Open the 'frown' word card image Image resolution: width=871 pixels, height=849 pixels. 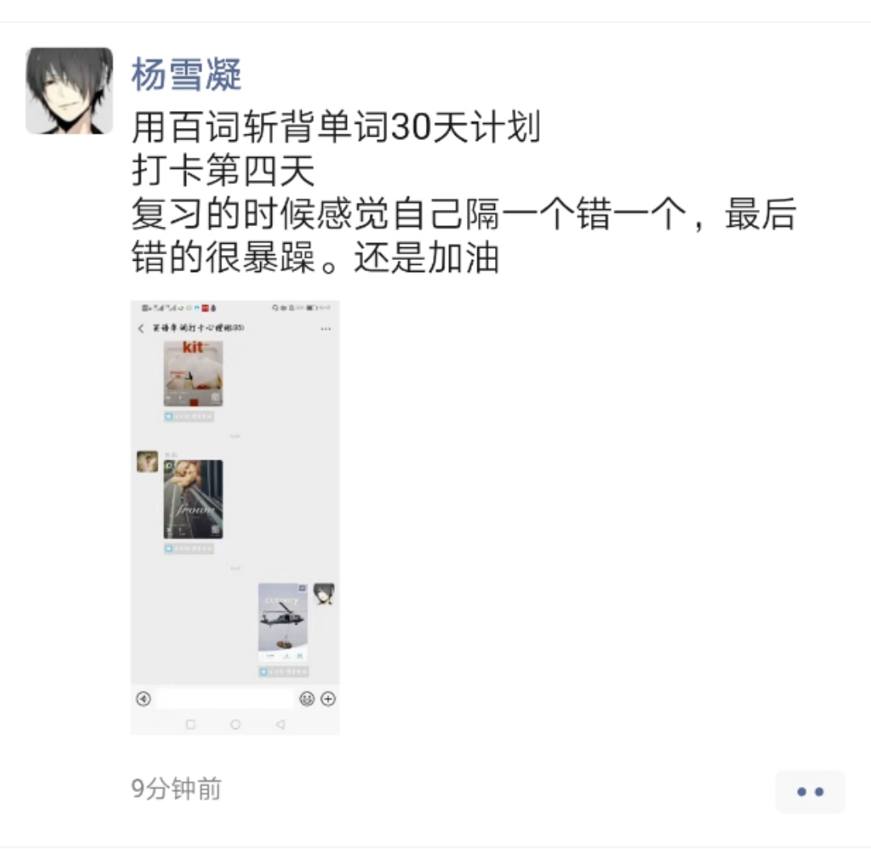(193, 499)
